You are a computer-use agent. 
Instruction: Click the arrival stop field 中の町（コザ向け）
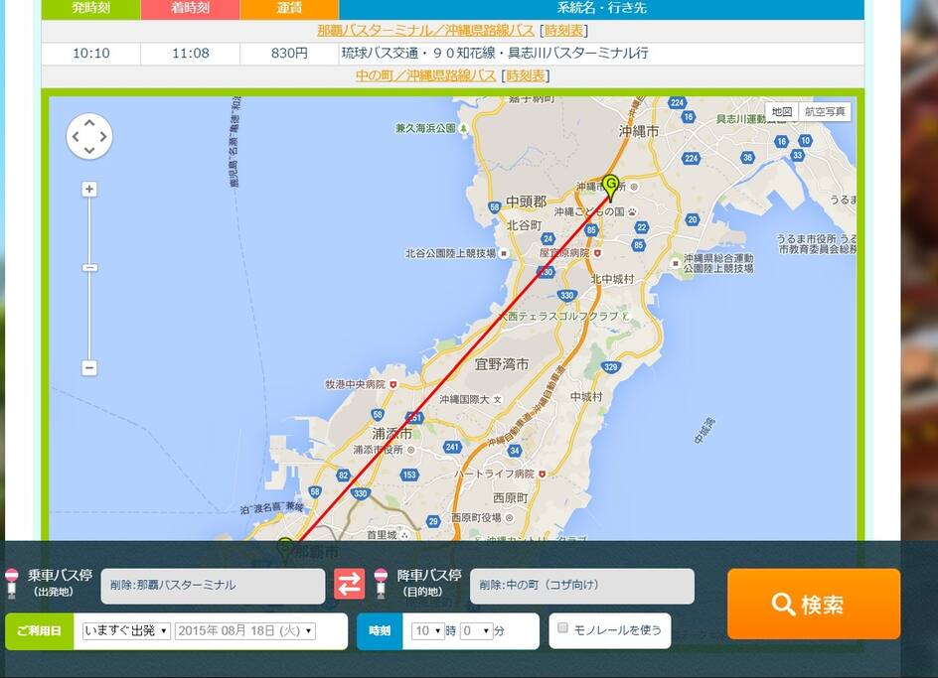tap(582, 586)
